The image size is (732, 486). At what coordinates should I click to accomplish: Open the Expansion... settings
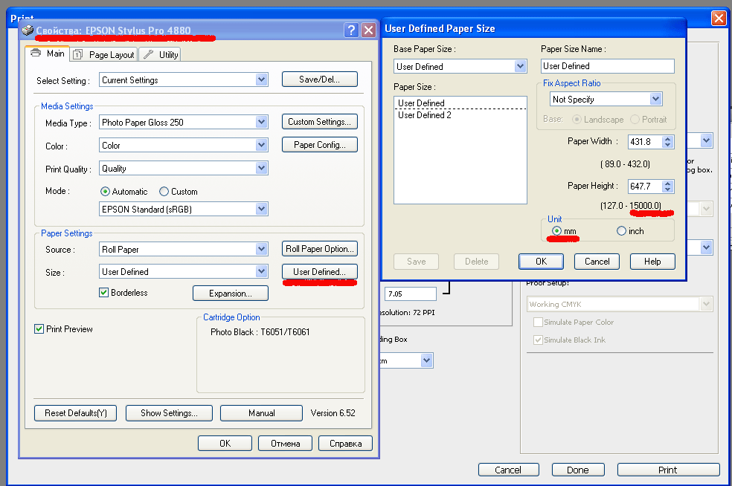[x=231, y=294]
